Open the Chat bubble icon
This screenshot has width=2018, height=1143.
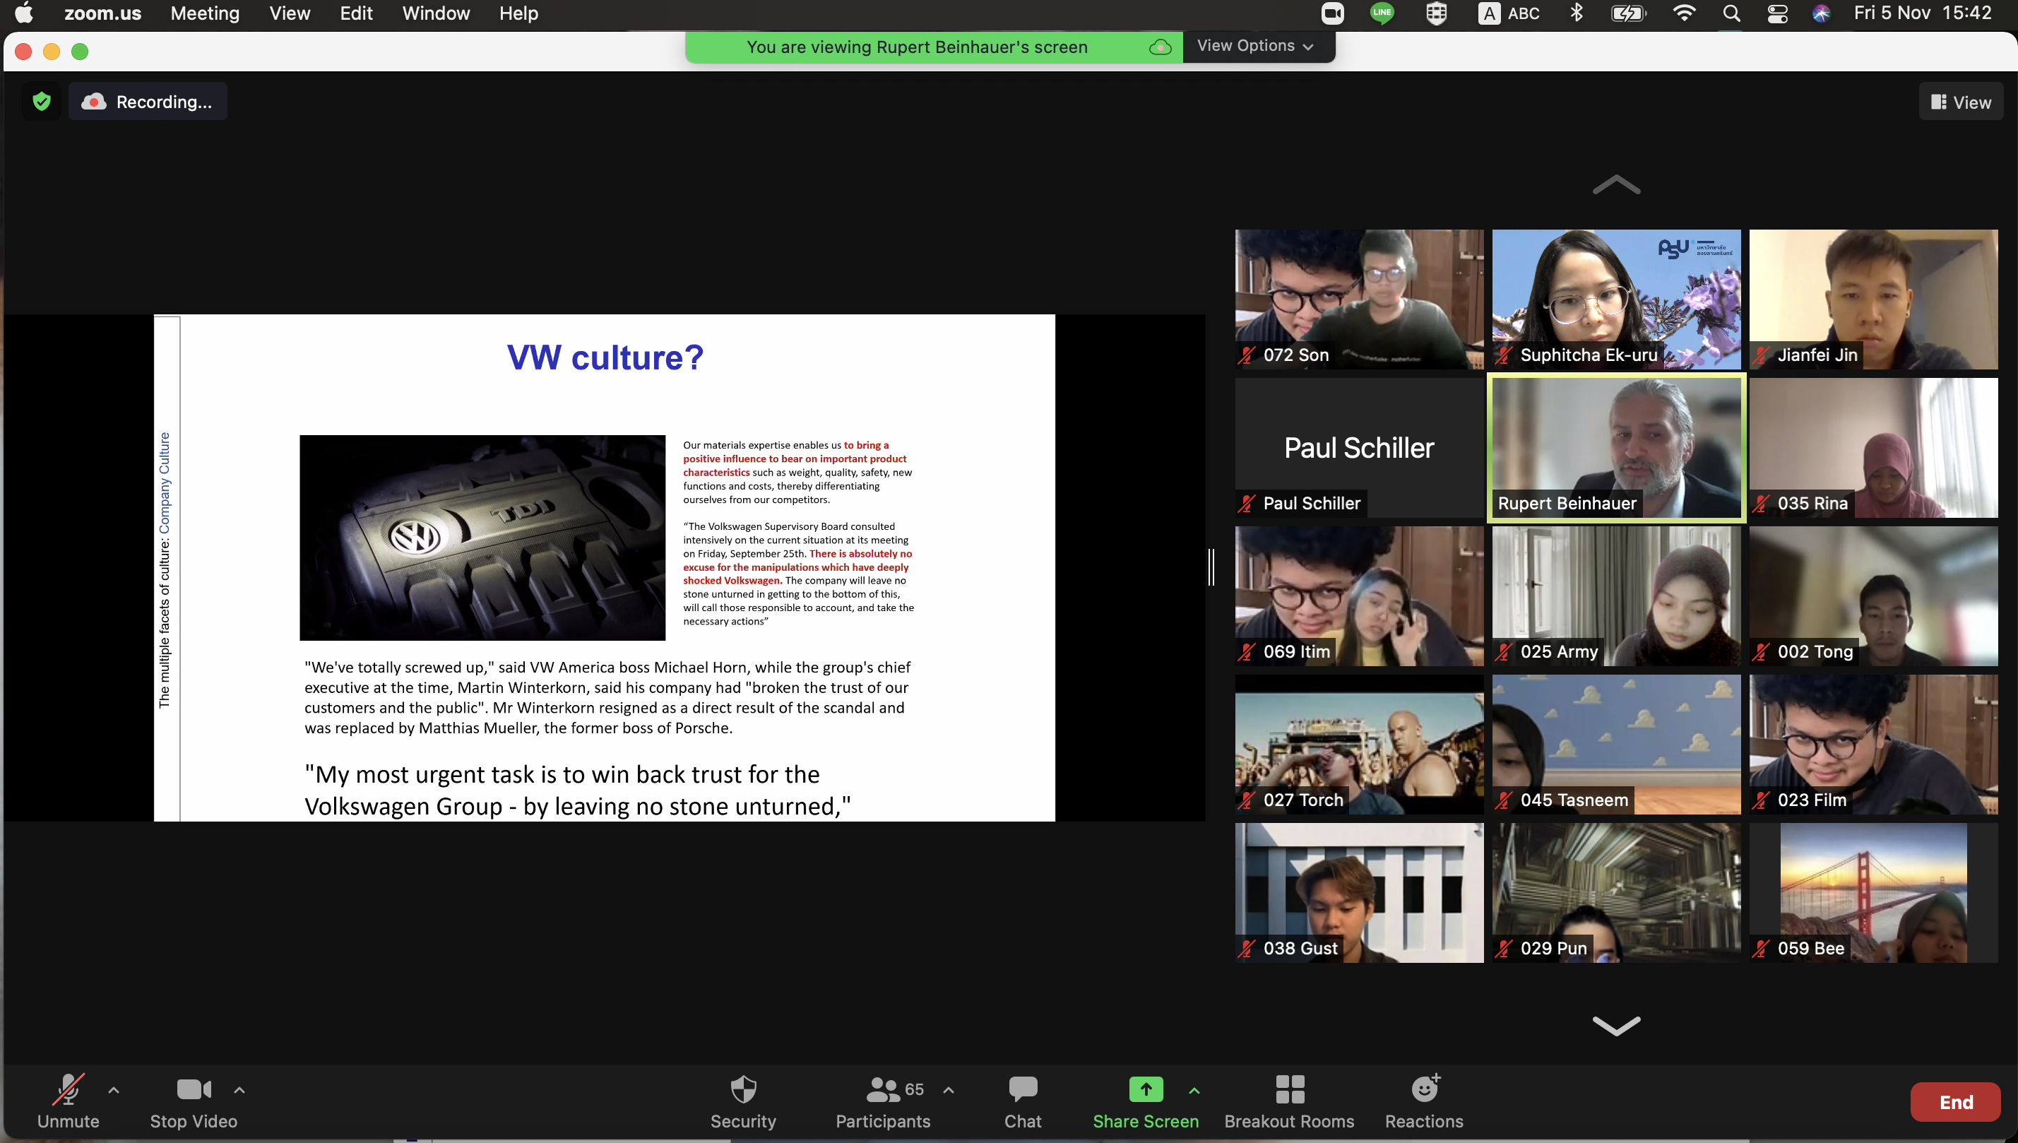(x=1022, y=1089)
